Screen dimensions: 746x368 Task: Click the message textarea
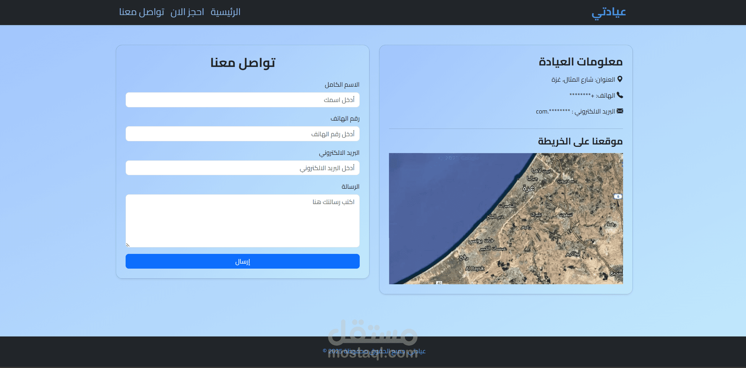242,221
